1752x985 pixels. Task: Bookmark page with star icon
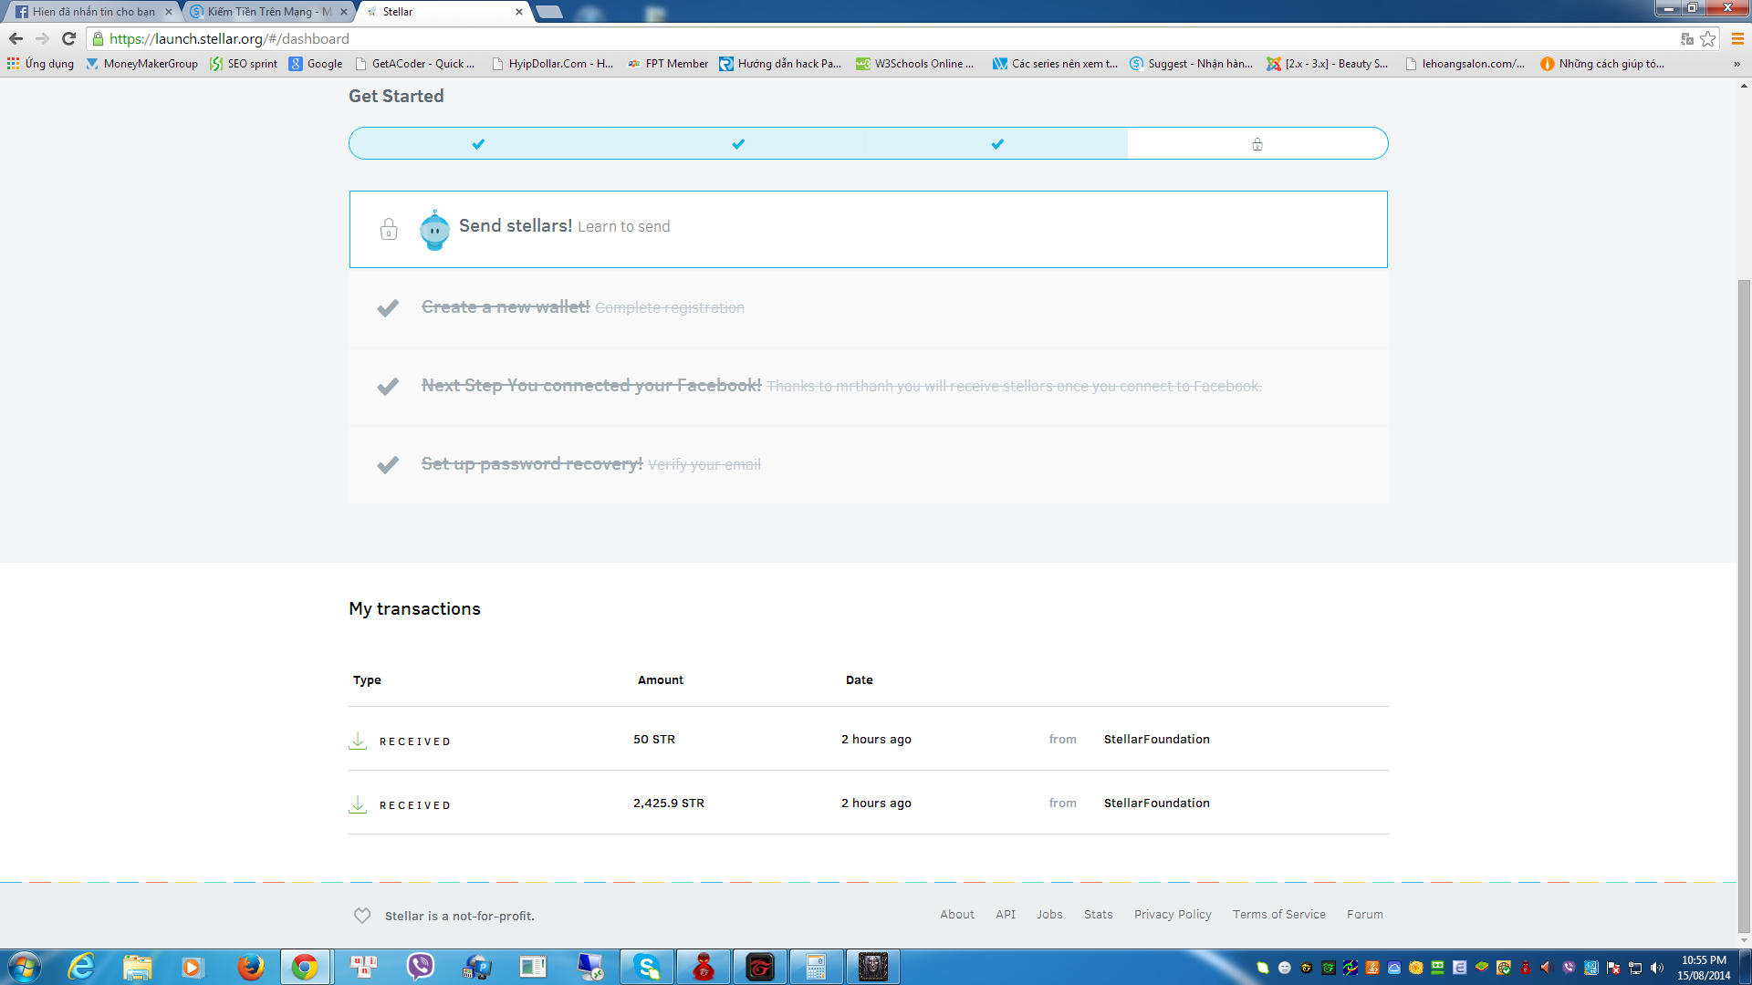point(1708,38)
